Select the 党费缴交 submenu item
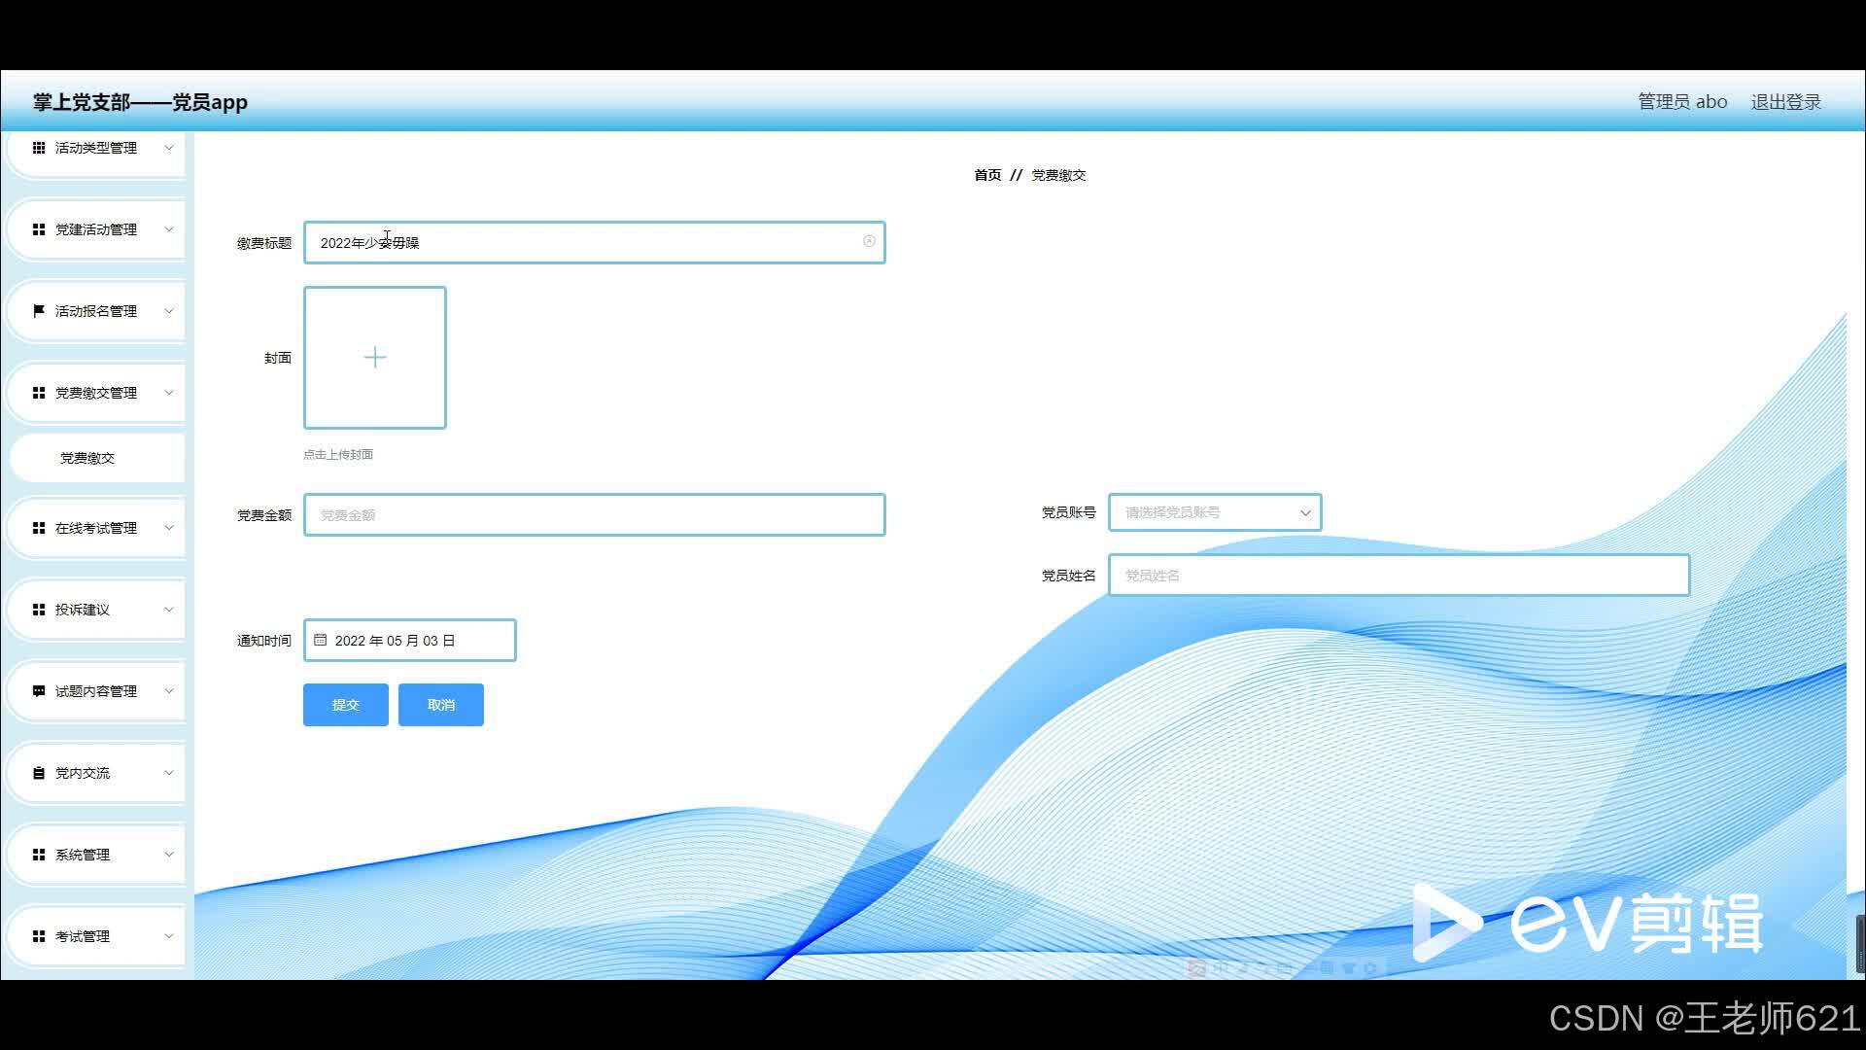The width and height of the screenshot is (1866, 1050). [x=87, y=458]
